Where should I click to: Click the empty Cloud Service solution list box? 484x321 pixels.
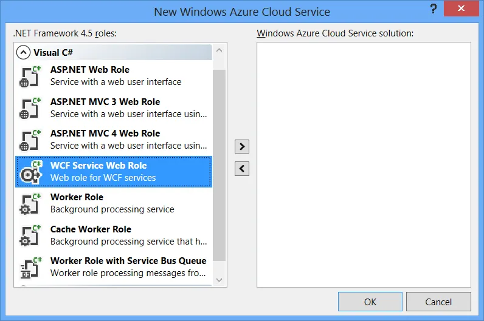(364, 164)
